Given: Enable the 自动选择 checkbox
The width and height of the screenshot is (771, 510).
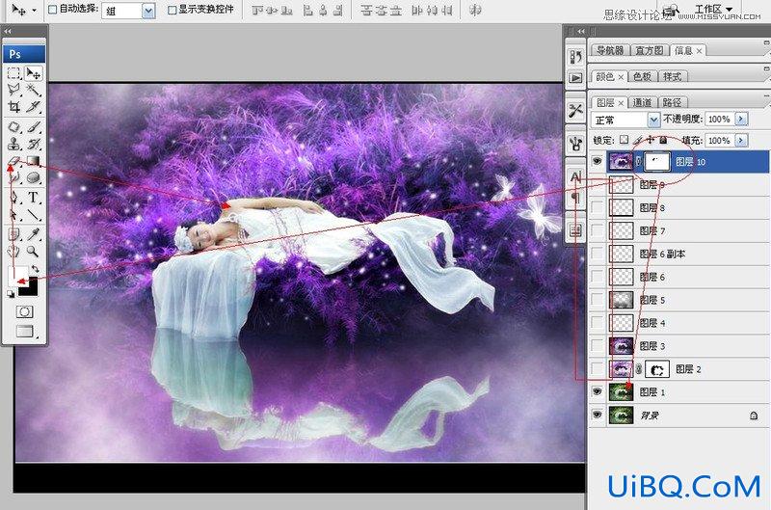Looking at the screenshot, I should (53, 10).
